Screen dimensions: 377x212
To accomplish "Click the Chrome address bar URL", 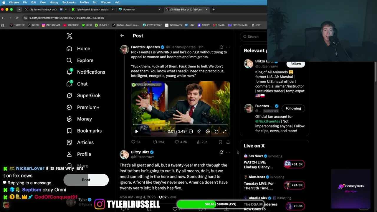I will pos(67,18).
